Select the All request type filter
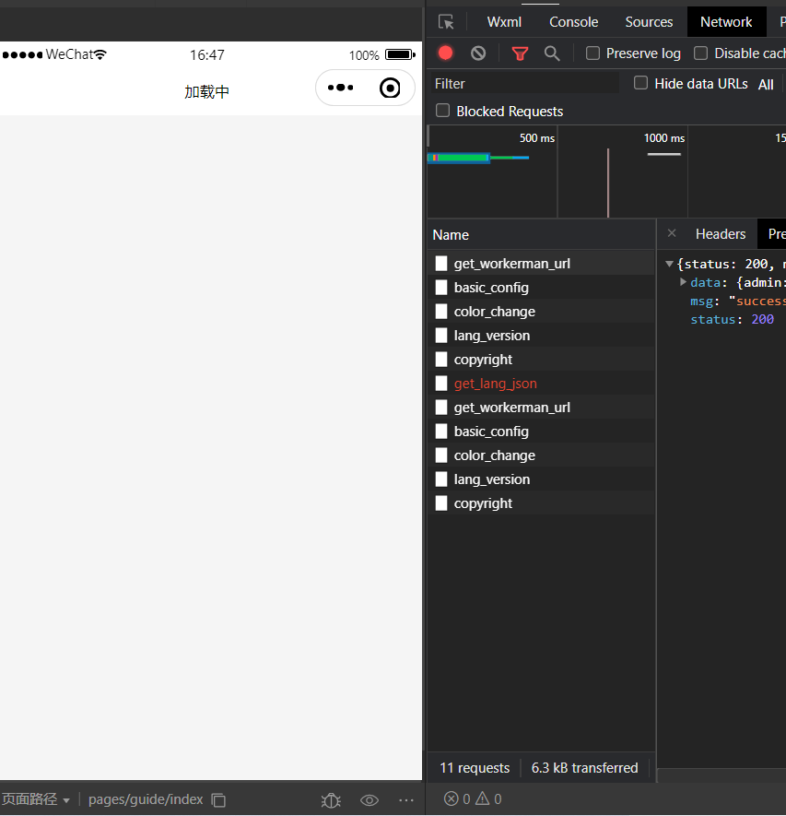Screen dimensions: 786x816 pos(766,84)
